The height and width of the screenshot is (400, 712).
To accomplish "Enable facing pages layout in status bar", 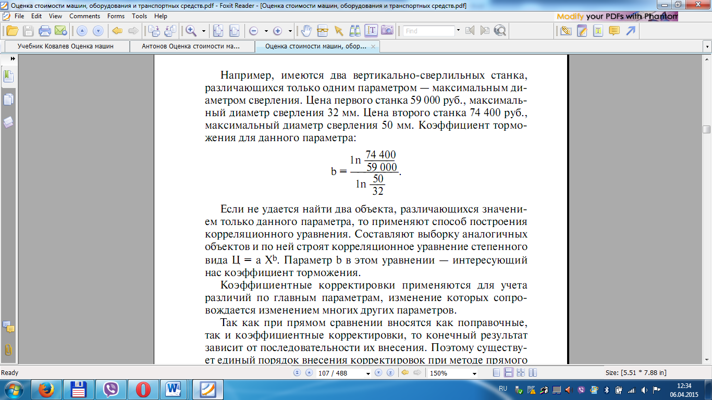I will coord(520,373).
